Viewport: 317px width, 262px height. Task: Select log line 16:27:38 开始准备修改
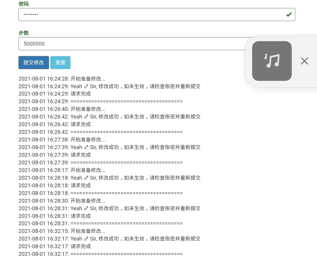point(62,139)
